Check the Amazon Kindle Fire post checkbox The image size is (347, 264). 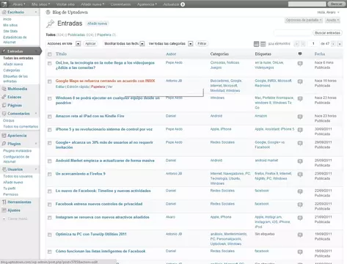tap(50, 117)
